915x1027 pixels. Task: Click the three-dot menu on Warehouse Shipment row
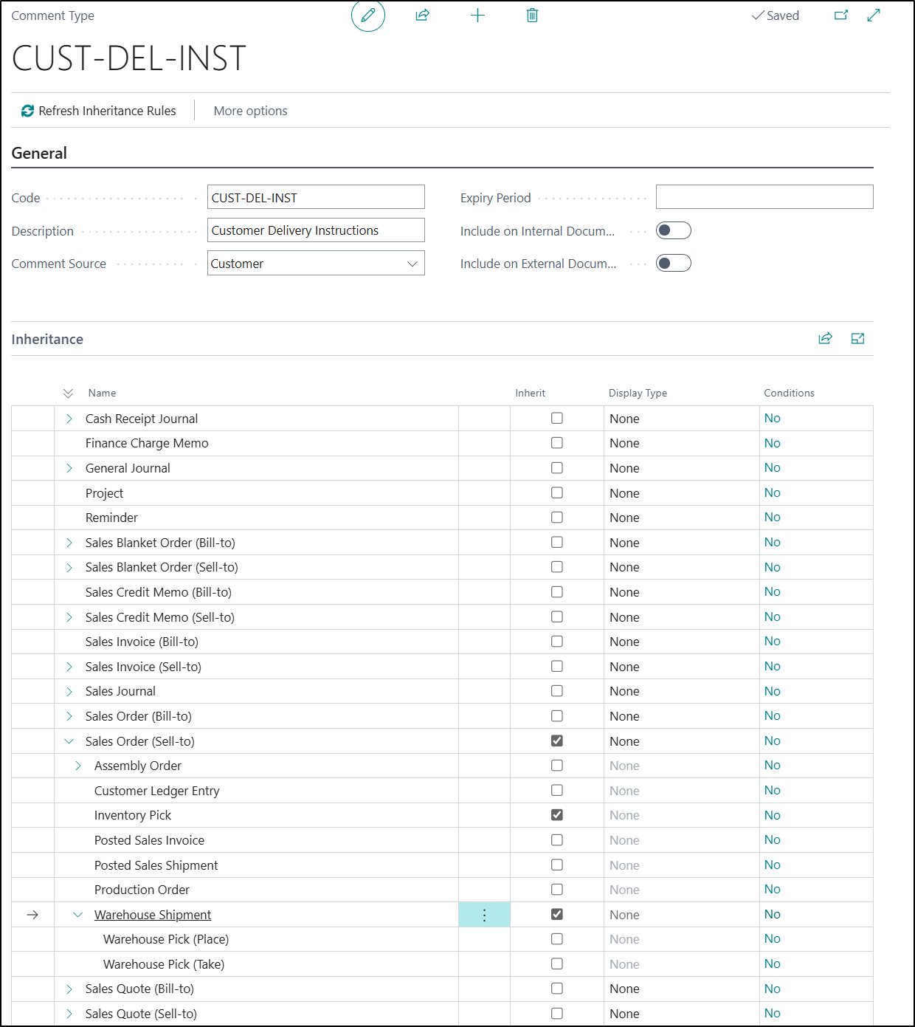[484, 916]
